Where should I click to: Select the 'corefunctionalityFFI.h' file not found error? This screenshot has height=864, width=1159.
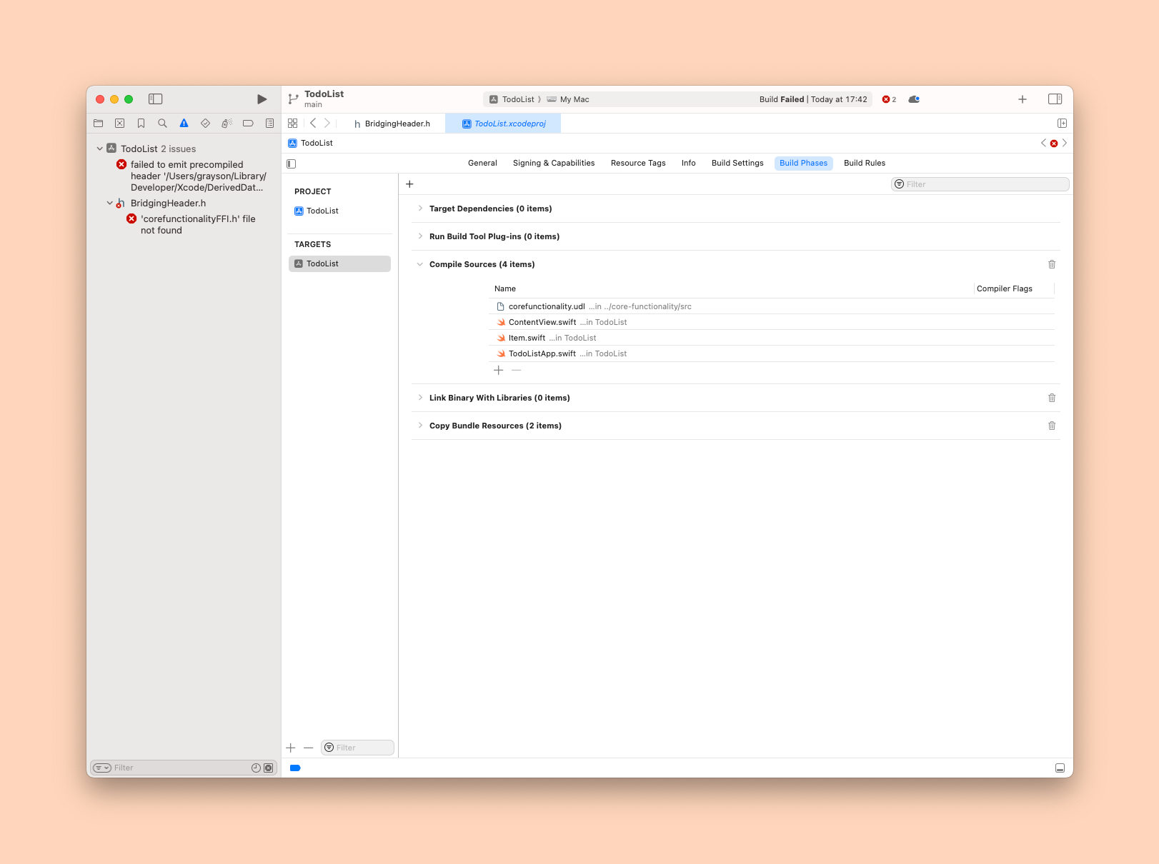[x=197, y=224]
